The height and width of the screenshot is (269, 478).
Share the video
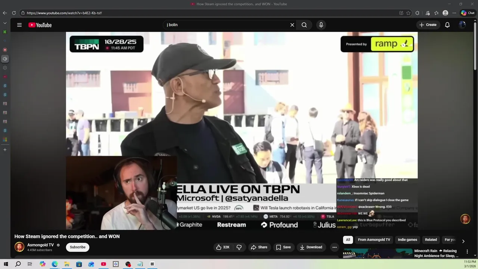coord(259,247)
